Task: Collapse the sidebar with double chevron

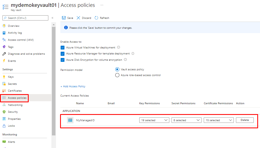Action: pos(52,18)
